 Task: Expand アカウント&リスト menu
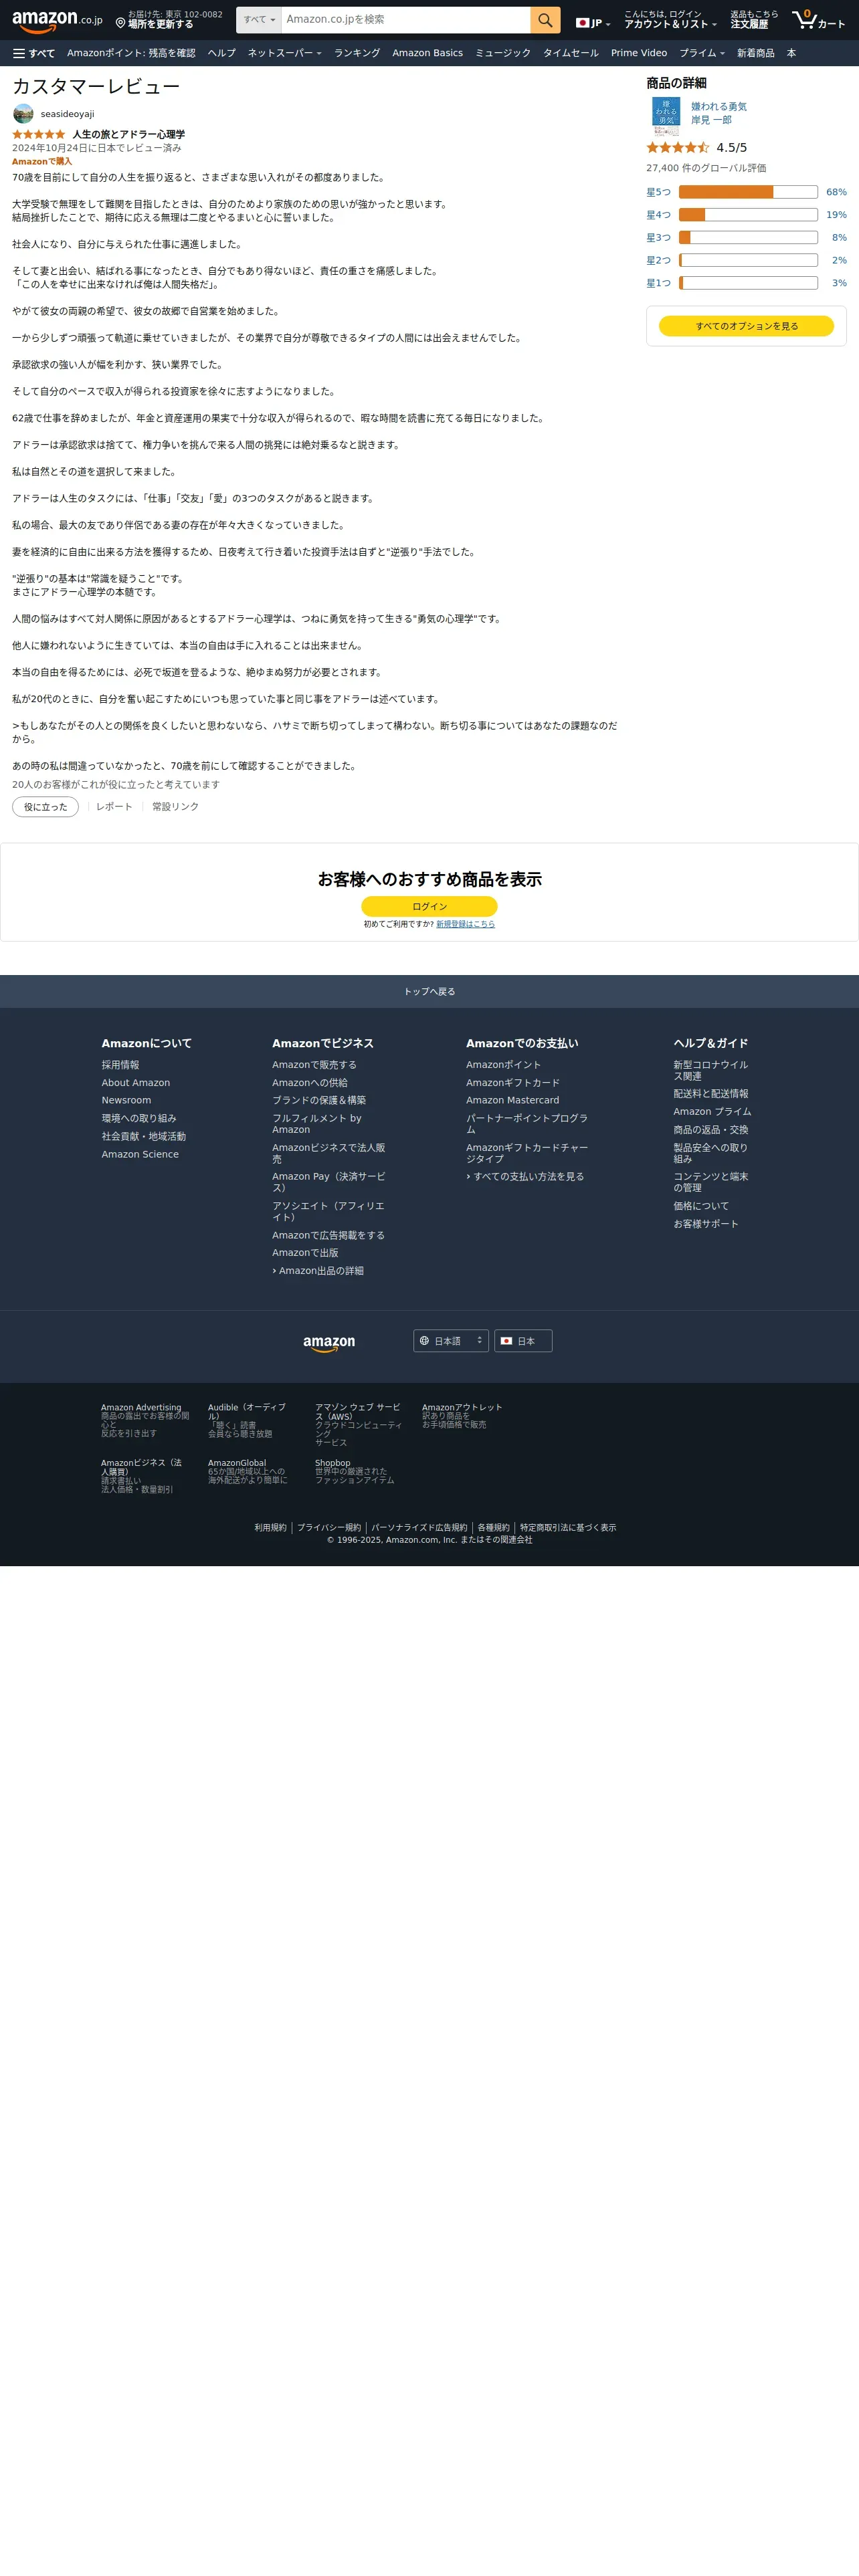670,20
